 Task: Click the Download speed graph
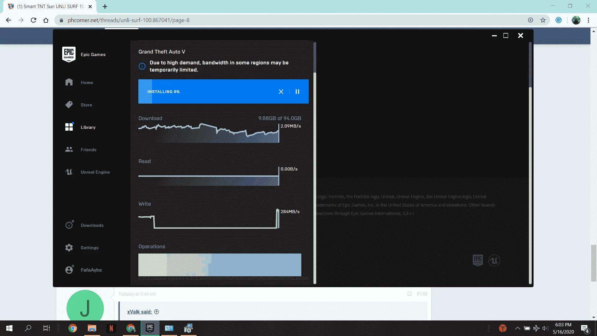(x=209, y=133)
